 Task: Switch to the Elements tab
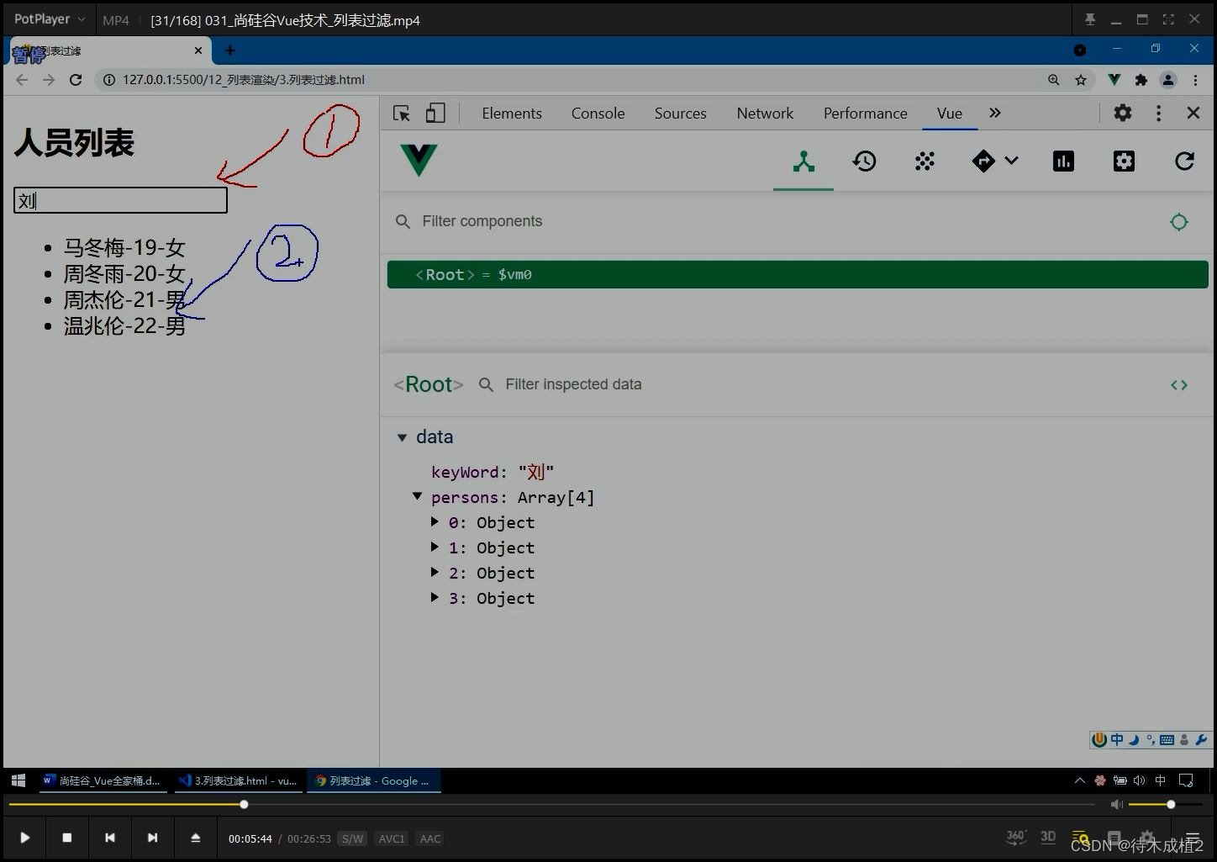click(512, 114)
